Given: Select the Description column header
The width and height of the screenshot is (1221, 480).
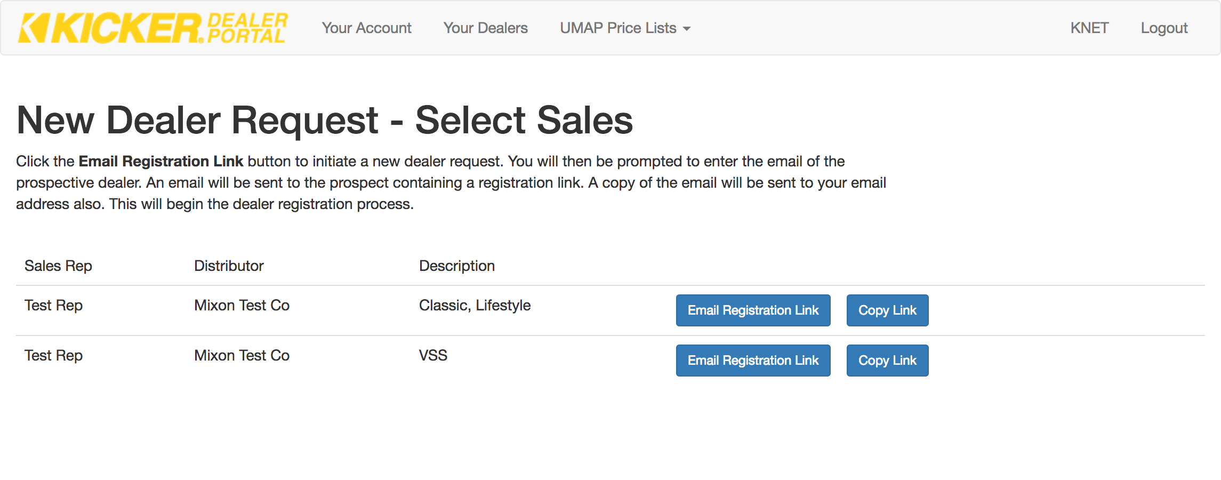Looking at the screenshot, I should (x=457, y=265).
